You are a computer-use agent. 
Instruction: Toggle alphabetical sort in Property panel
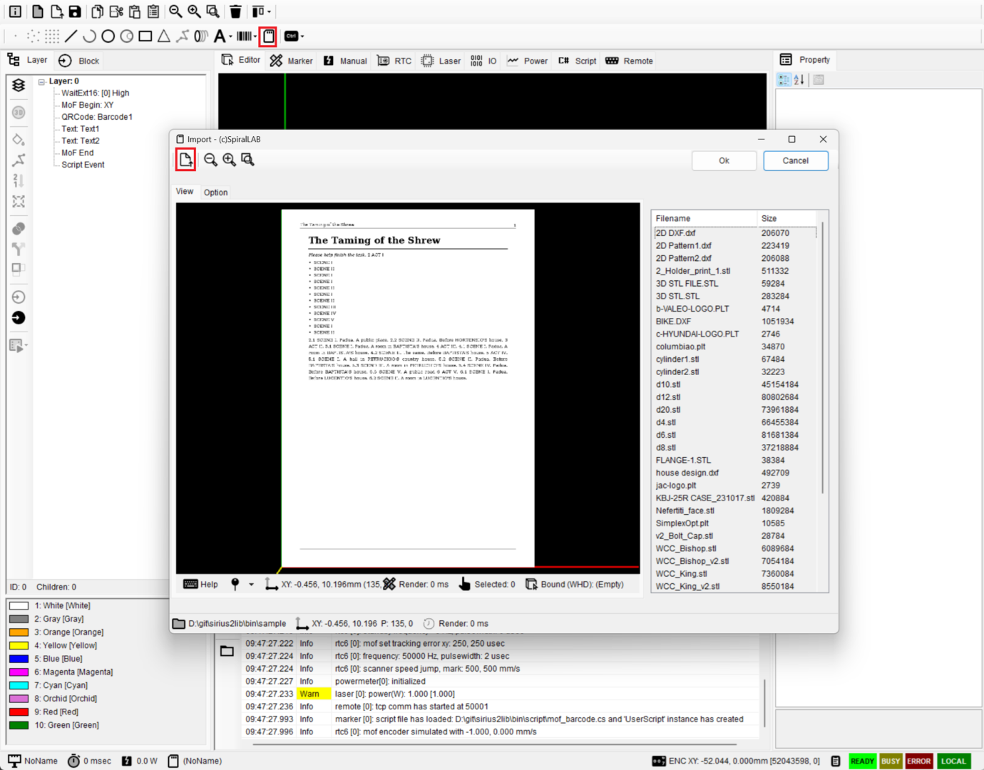[799, 80]
